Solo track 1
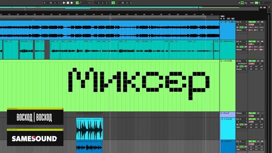The height and width of the screenshot is (153, 272). (258, 22)
